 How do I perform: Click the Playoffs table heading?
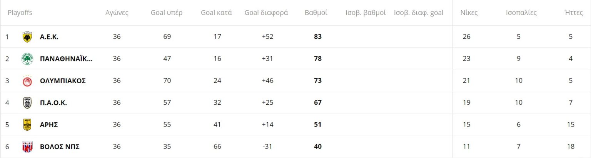pyautogui.click(x=20, y=13)
